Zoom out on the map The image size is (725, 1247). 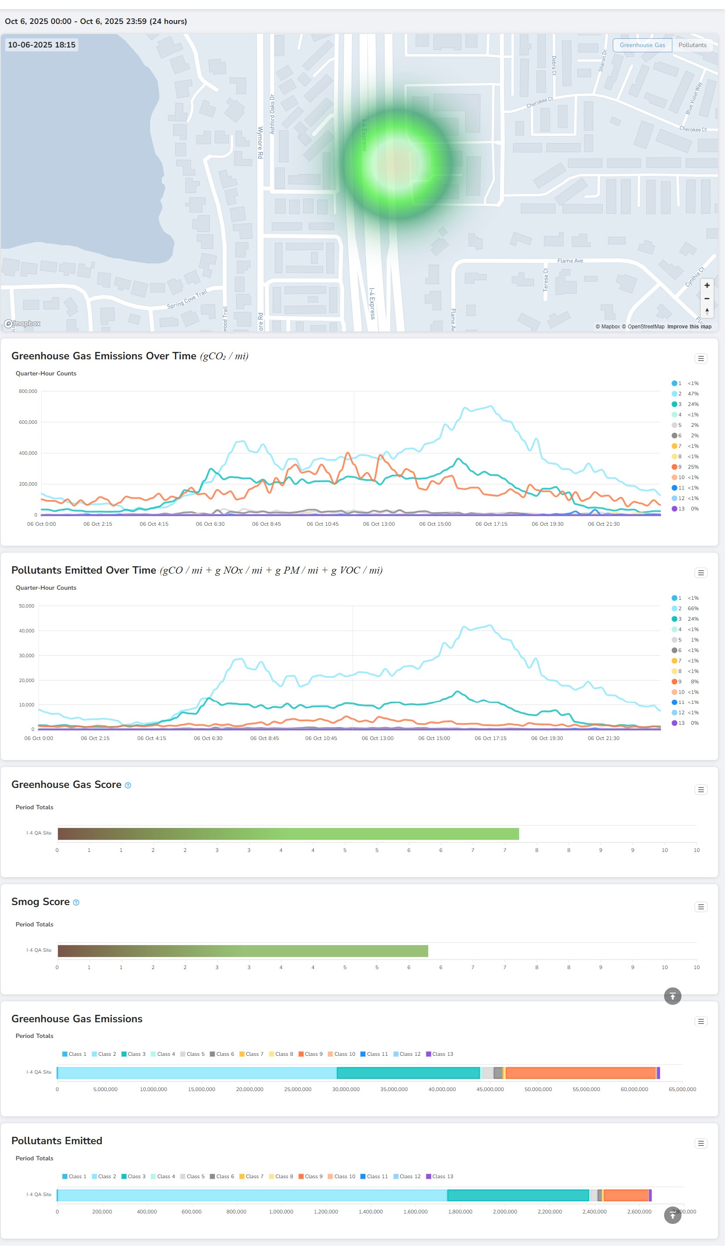[x=707, y=299]
